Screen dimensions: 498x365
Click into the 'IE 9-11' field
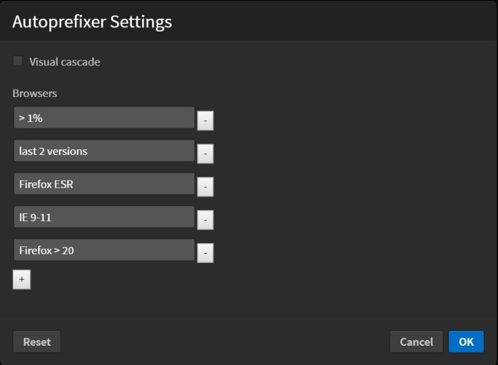pos(104,217)
